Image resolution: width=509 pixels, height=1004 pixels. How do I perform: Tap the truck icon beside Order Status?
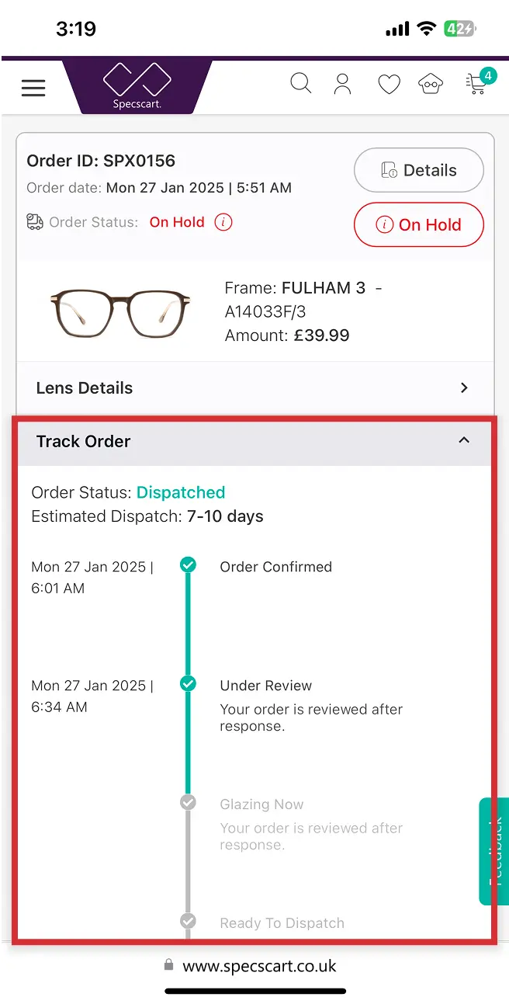click(34, 222)
